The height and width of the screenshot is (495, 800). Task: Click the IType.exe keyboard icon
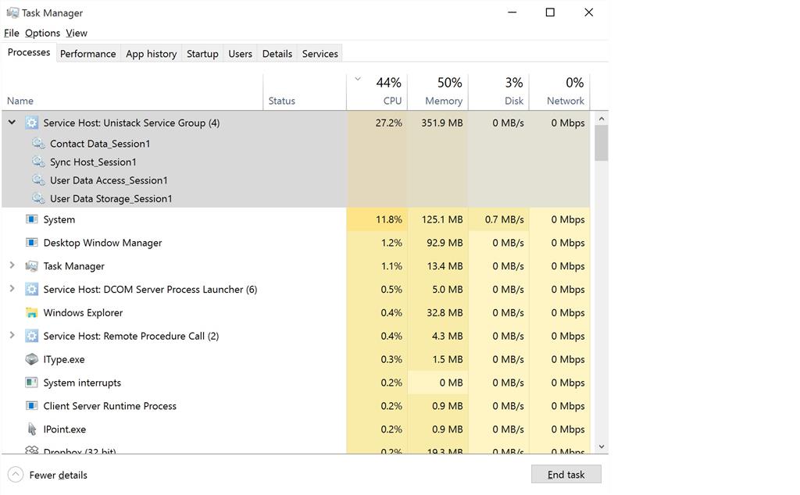coord(31,359)
